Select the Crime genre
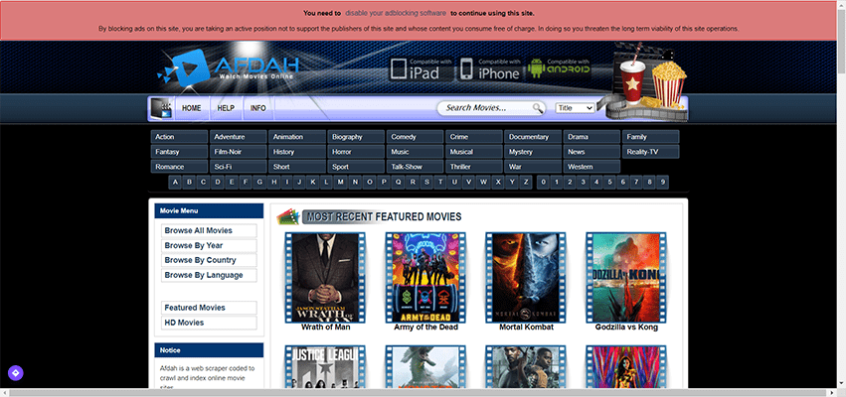 (474, 137)
